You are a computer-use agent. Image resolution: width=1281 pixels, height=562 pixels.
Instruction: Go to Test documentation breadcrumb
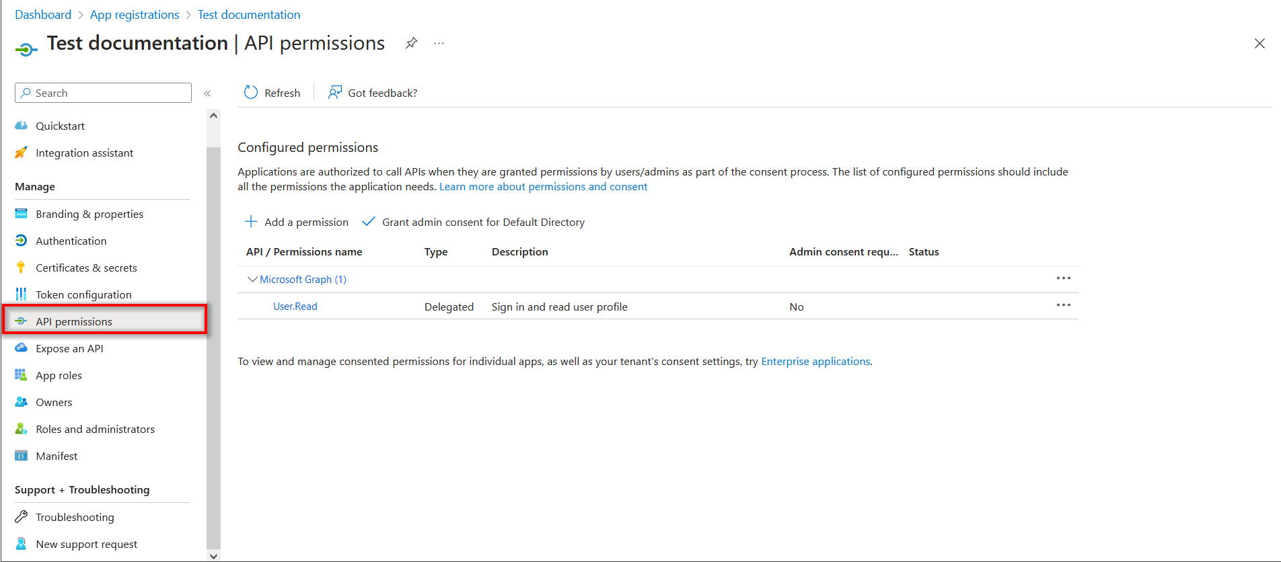pos(249,15)
